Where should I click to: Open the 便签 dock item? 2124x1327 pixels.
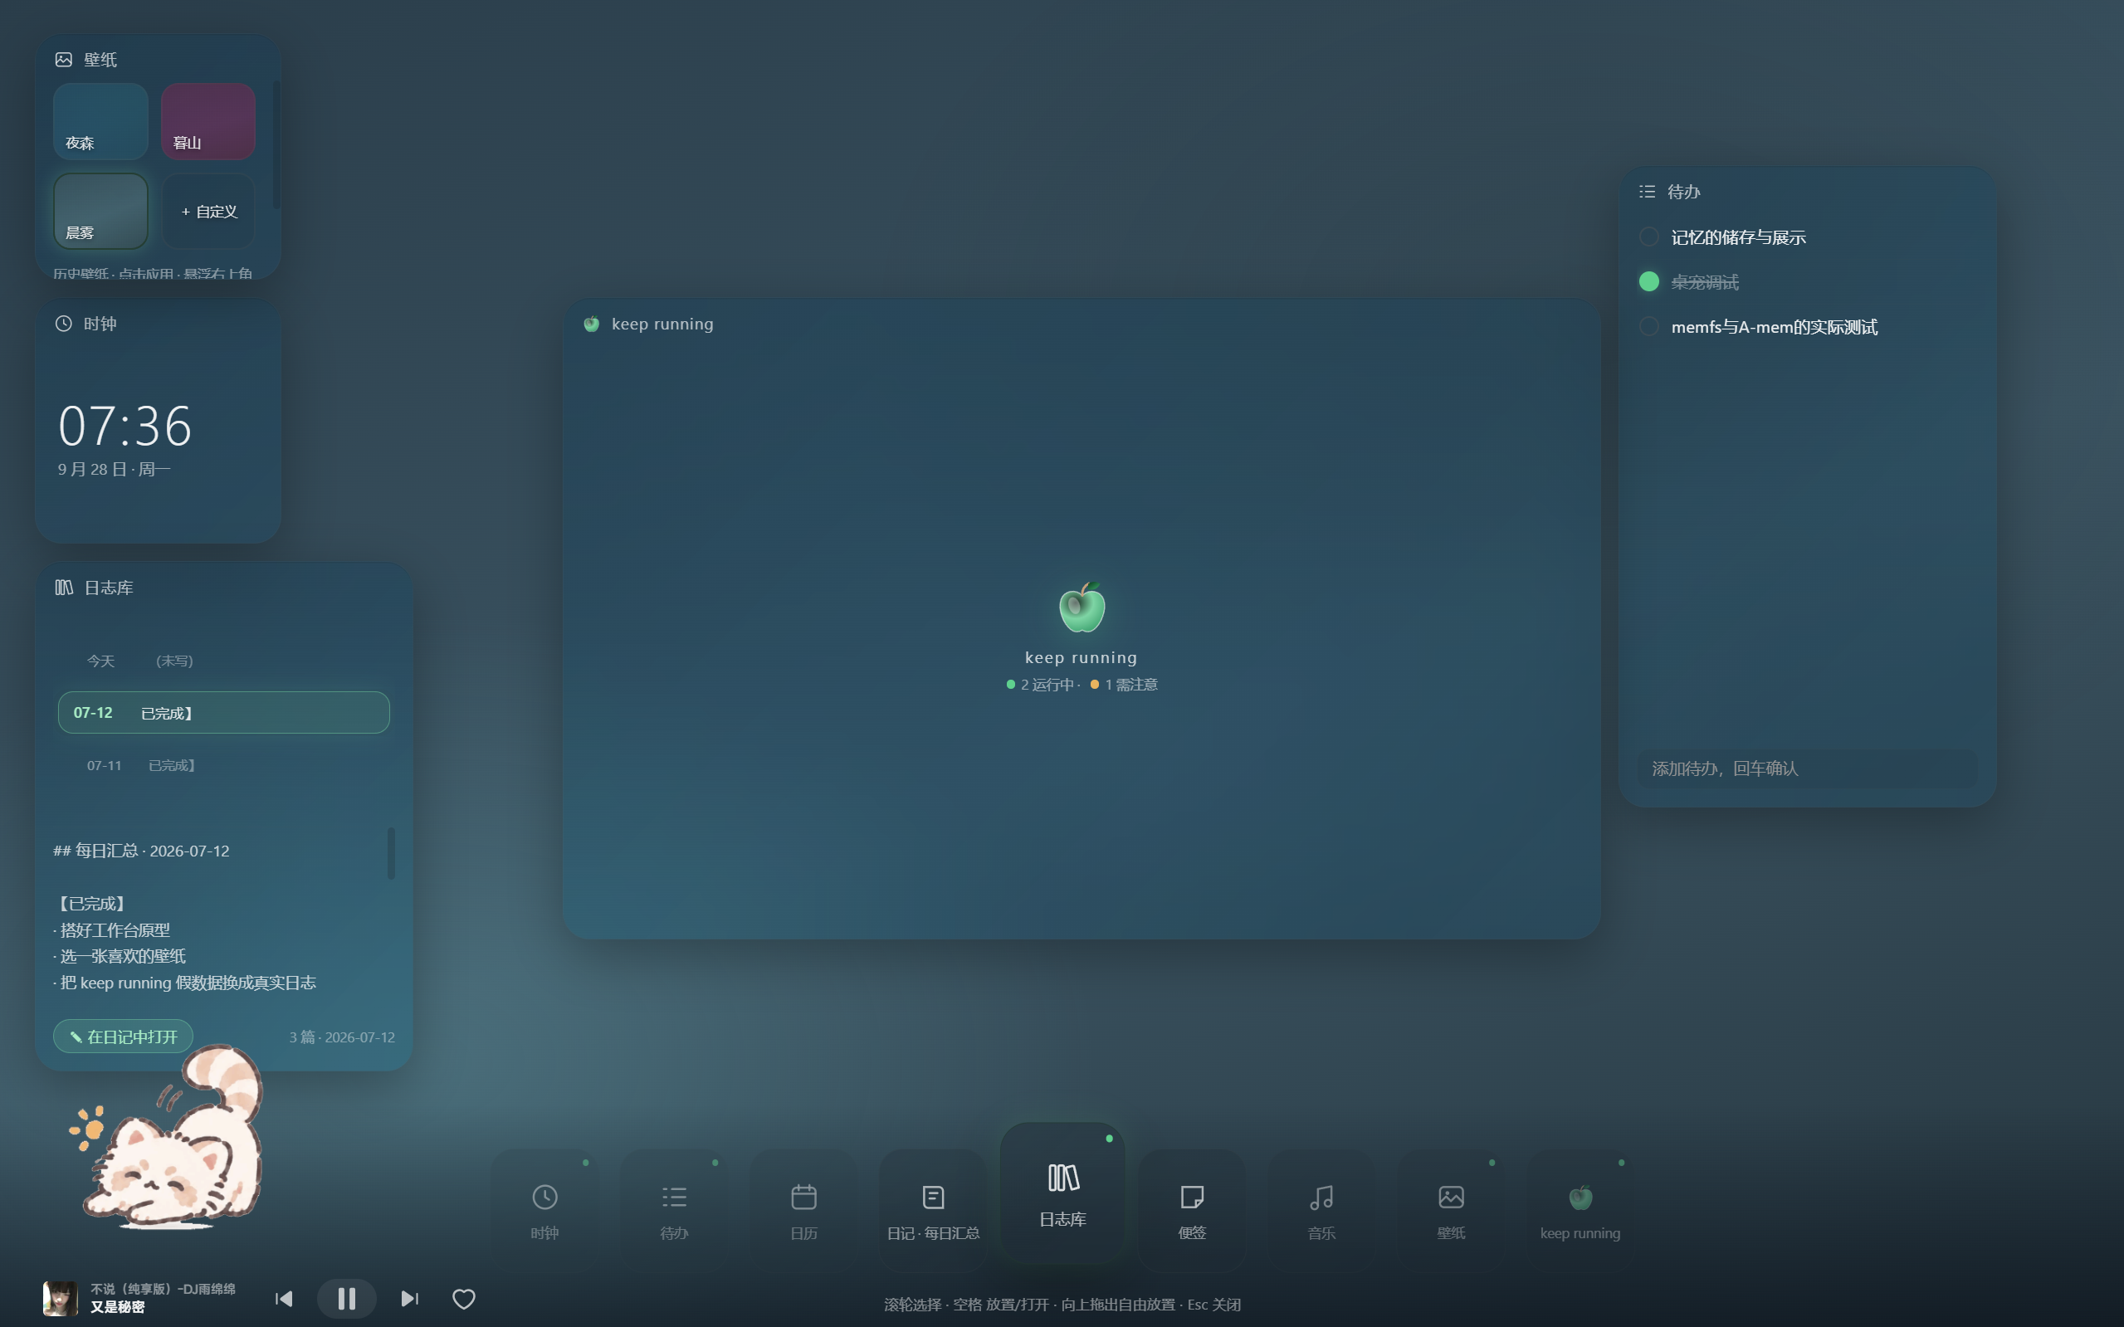[x=1192, y=1210]
